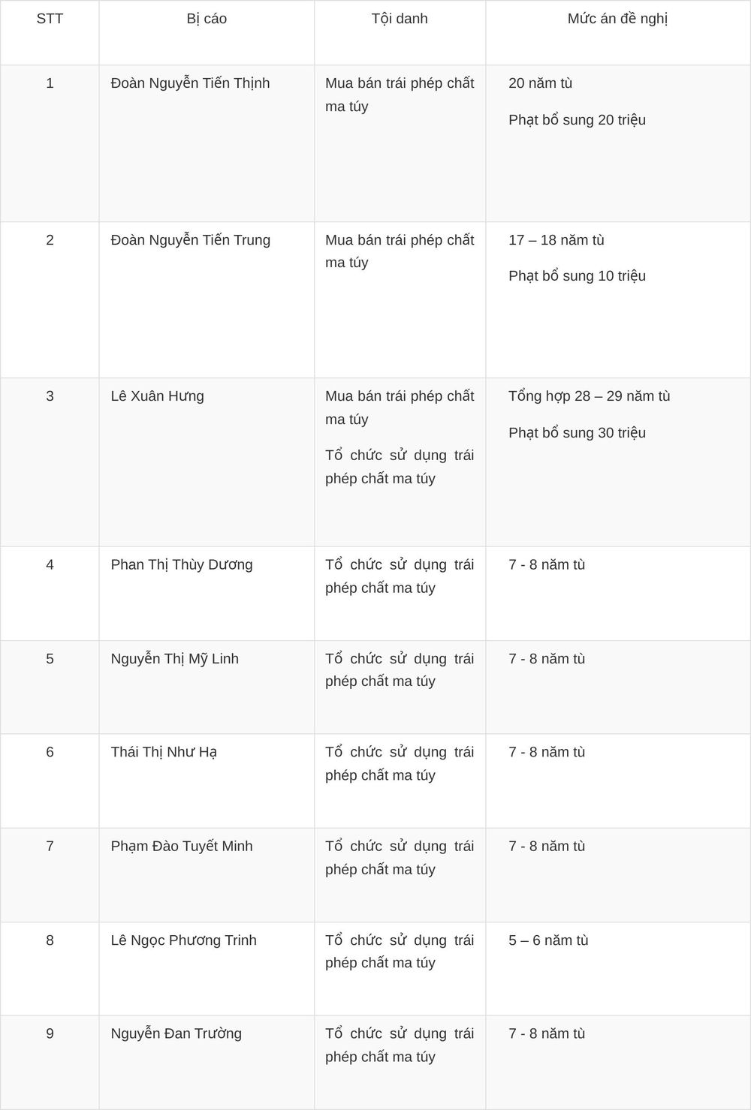The image size is (751, 1110).
Task: Click the 5 – 6 năm tù sentence
Action: pyautogui.click(x=548, y=940)
